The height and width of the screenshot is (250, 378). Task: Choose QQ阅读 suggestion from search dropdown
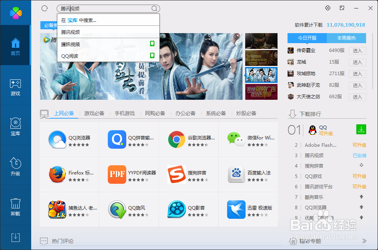click(108, 56)
